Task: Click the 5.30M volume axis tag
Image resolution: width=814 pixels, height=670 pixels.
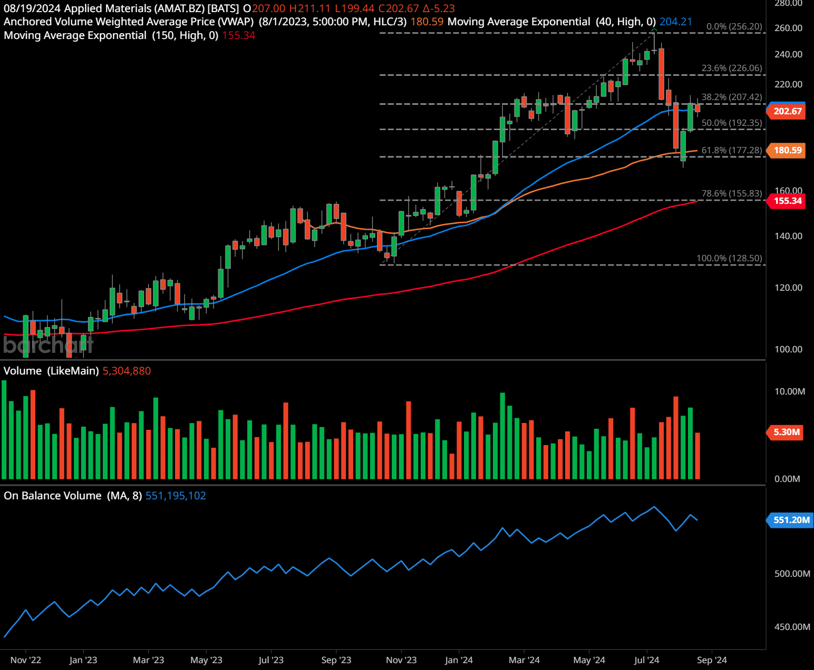Action: pos(785,432)
